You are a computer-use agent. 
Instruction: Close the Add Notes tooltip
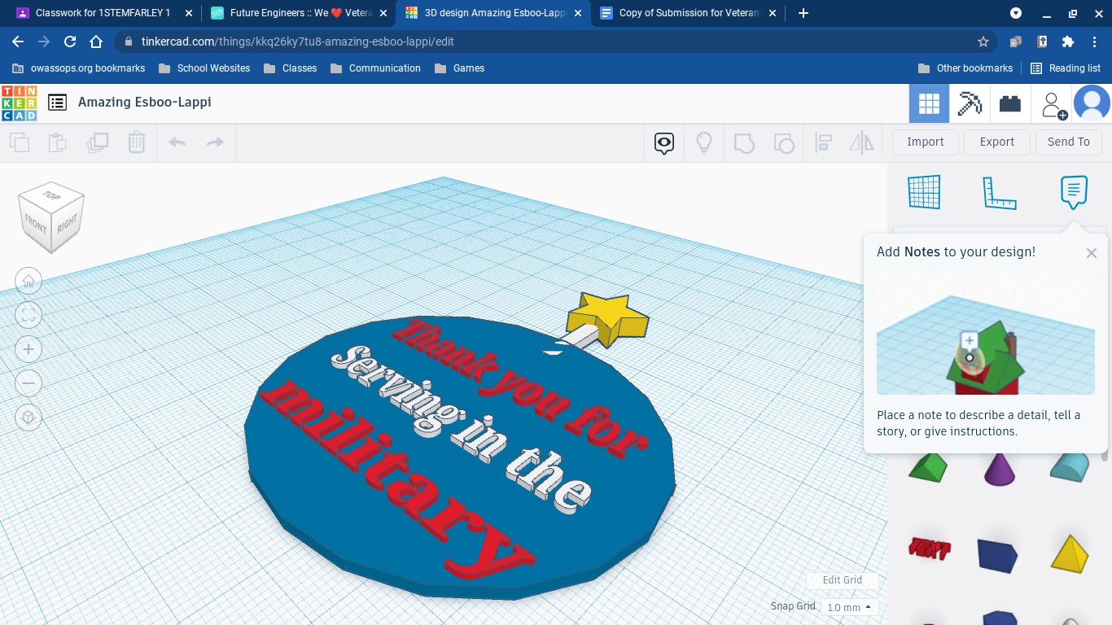click(x=1092, y=253)
